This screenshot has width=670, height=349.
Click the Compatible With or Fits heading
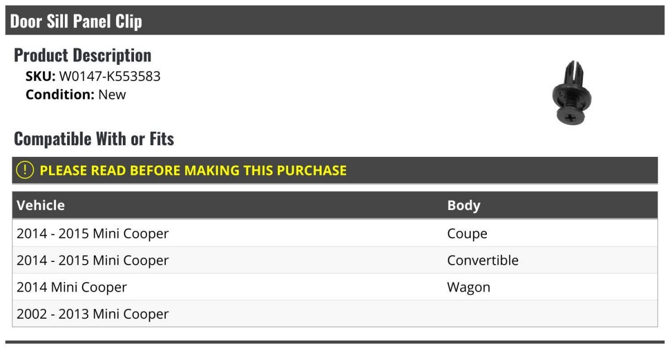94,138
